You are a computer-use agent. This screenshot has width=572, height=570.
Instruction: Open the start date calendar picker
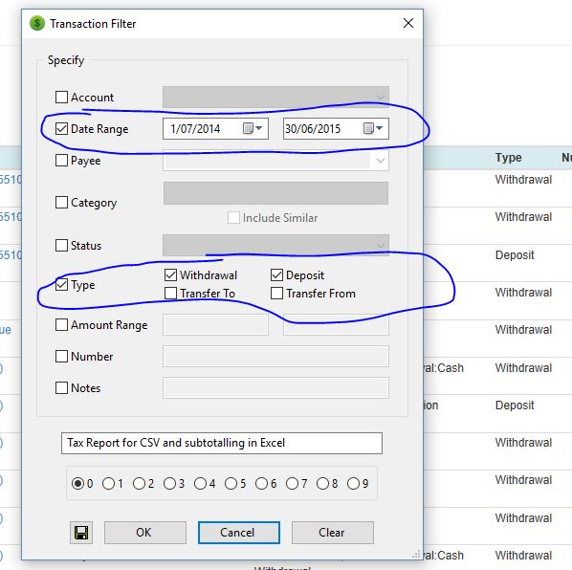point(253,128)
